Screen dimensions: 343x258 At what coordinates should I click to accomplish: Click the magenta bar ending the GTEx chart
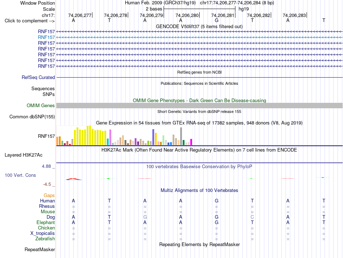click(191, 142)
